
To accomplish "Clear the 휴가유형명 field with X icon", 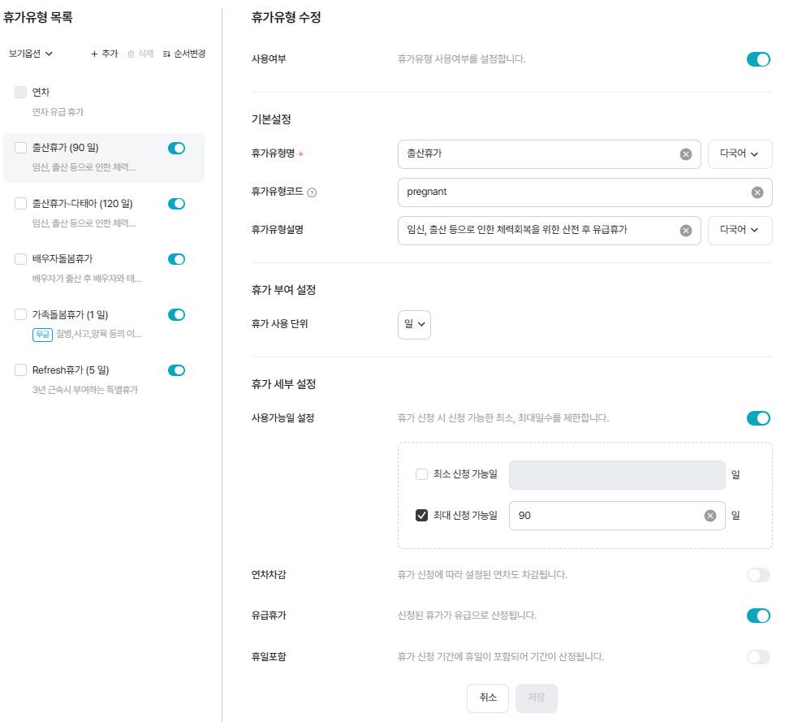I will pyautogui.click(x=685, y=154).
